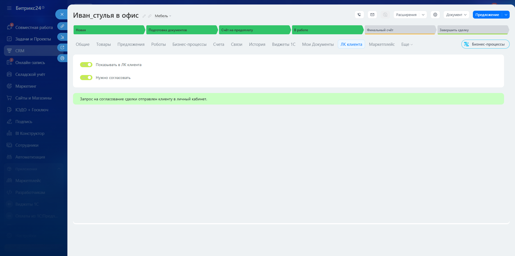Open Оплаты из 1С:Предп... in sidebar
Viewport: 515px width, 256px height.
[x=37, y=216]
